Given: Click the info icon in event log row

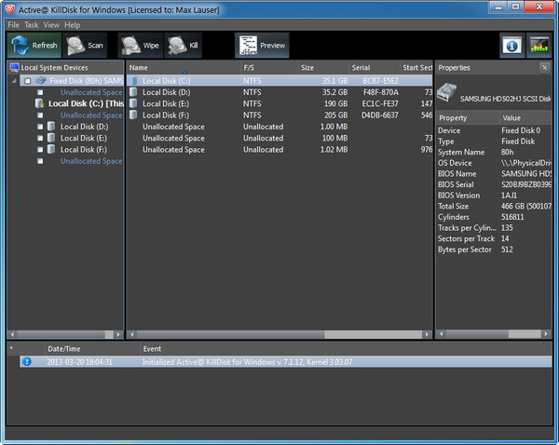Looking at the screenshot, I should tap(27, 361).
